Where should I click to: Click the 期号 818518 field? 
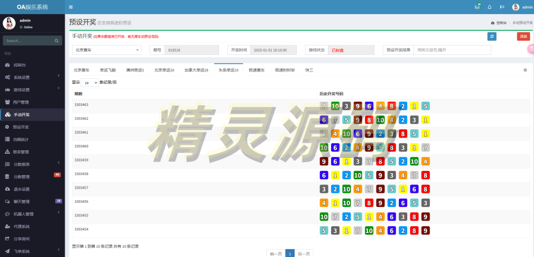pyautogui.click(x=191, y=50)
